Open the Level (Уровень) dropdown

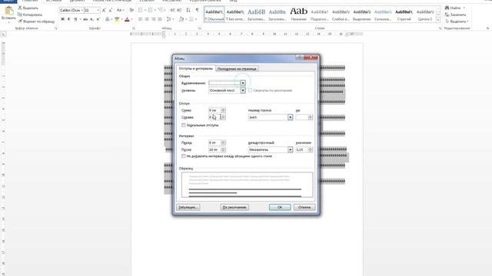pyautogui.click(x=243, y=90)
